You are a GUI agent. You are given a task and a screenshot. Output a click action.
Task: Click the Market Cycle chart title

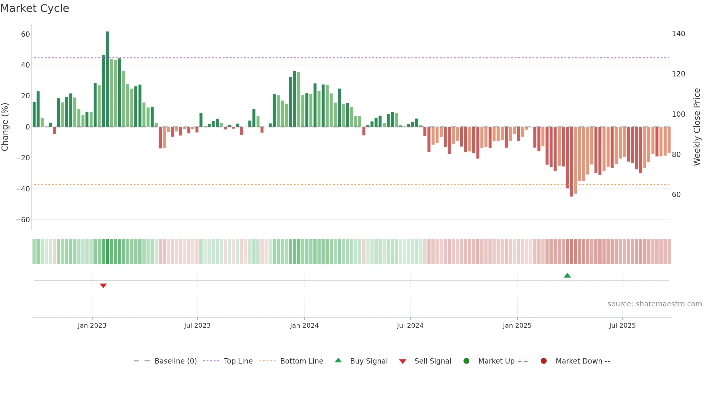click(x=35, y=8)
